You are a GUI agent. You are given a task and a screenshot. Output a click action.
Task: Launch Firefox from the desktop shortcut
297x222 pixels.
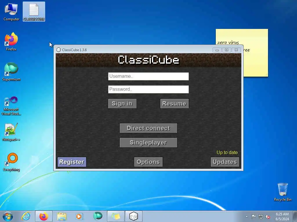point(11,42)
